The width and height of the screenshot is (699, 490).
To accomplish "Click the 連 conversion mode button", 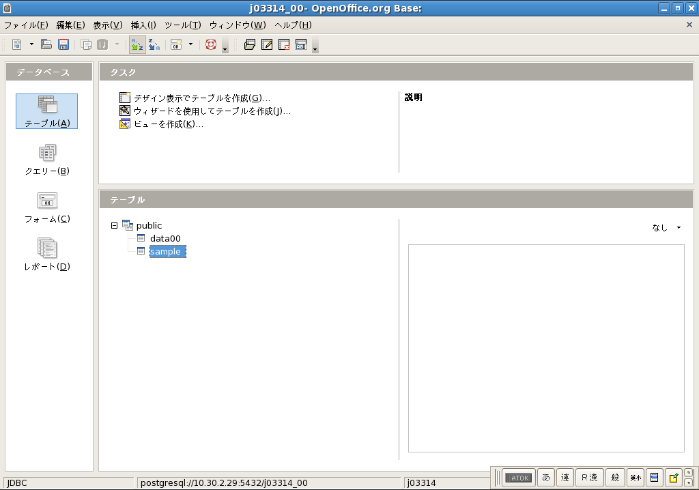I will [565, 478].
